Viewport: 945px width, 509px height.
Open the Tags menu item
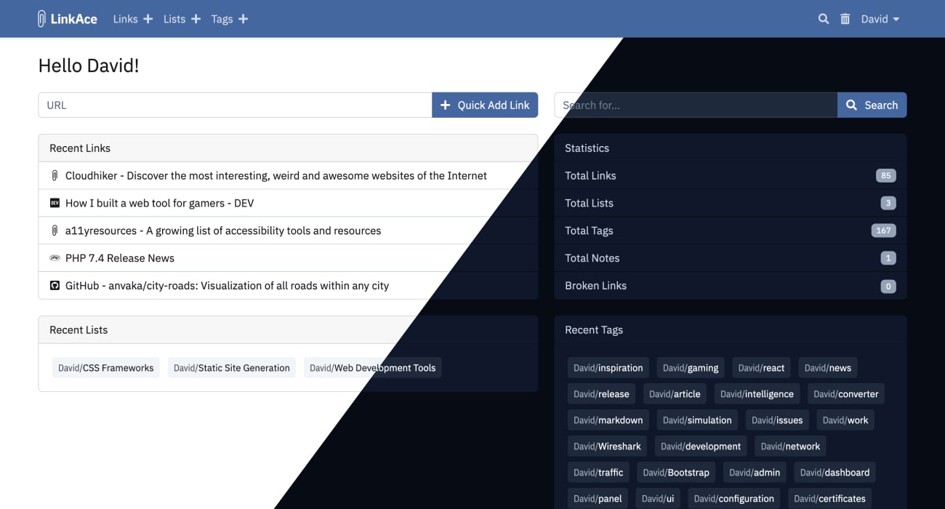pyautogui.click(x=222, y=18)
